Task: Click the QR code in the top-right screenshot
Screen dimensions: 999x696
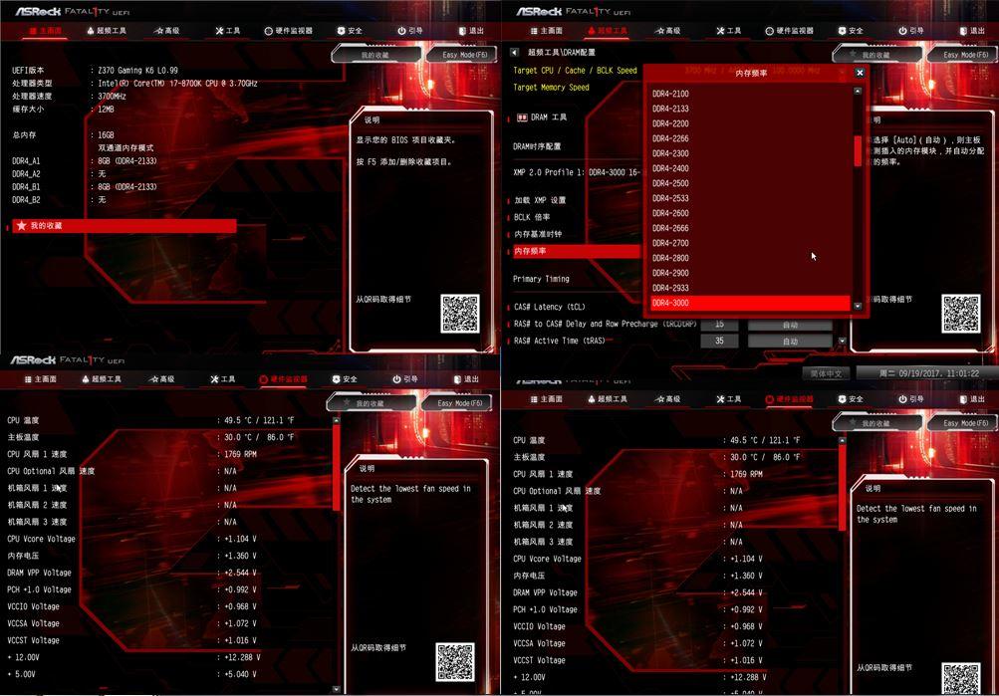Action: tap(961, 314)
